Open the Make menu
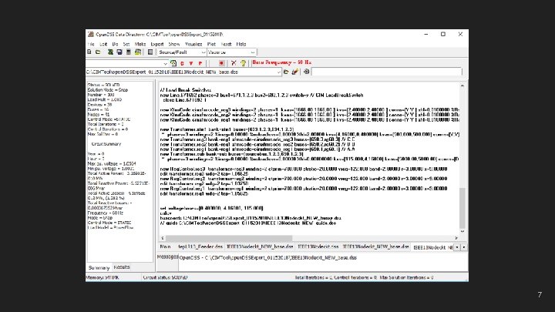This screenshot has height=312, width=555. (x=140, y=44)
